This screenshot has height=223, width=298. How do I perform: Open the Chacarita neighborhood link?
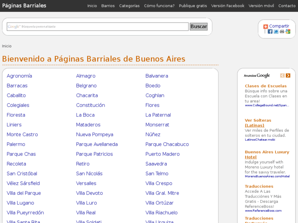click(87, 95)
